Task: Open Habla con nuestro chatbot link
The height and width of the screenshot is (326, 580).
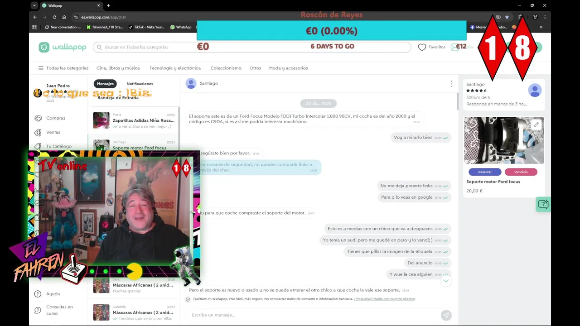Action: tap(384, 299)
